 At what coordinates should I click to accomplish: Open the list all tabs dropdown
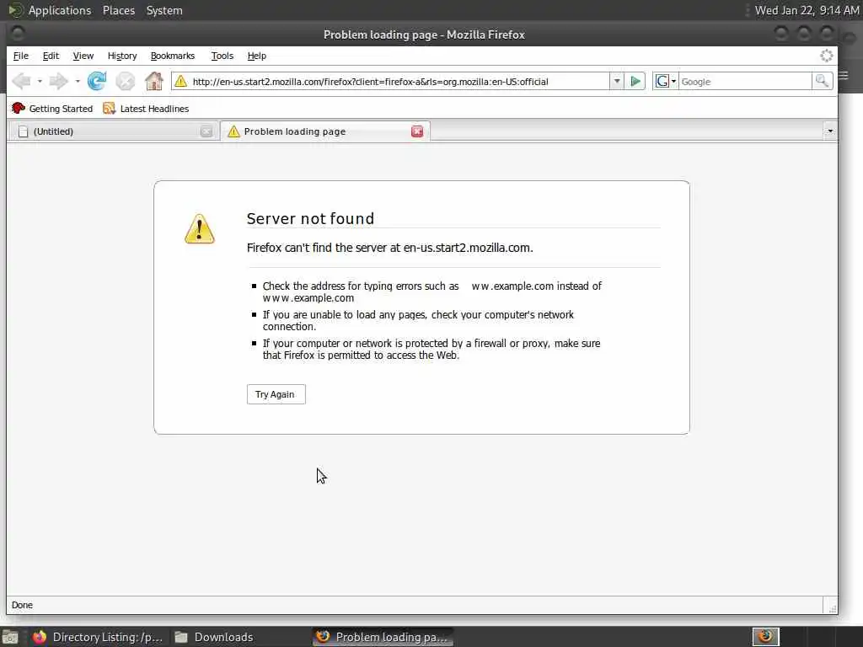(830, 131)
